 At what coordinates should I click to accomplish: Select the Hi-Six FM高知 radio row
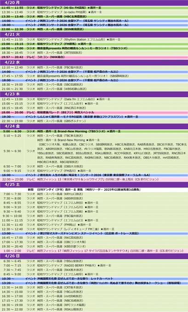click(94, 8)
